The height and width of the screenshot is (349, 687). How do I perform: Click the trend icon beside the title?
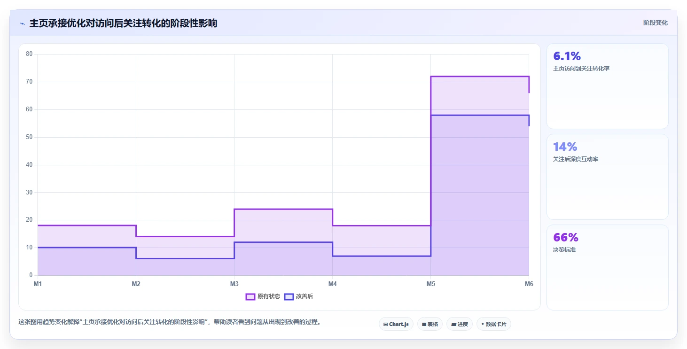pyautogui.click(x=22, y=23)
